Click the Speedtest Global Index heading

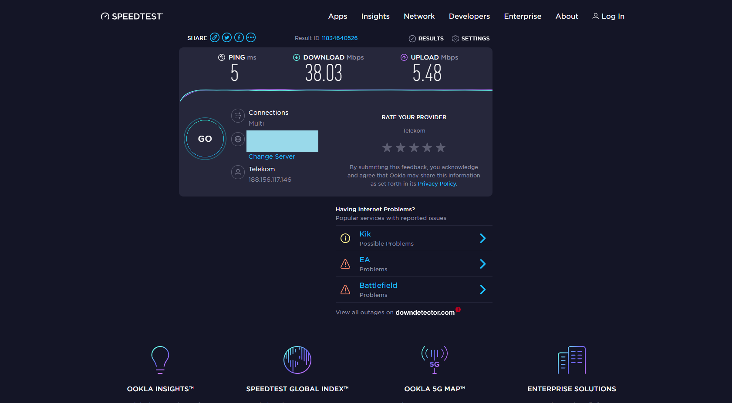coord(297,389)
